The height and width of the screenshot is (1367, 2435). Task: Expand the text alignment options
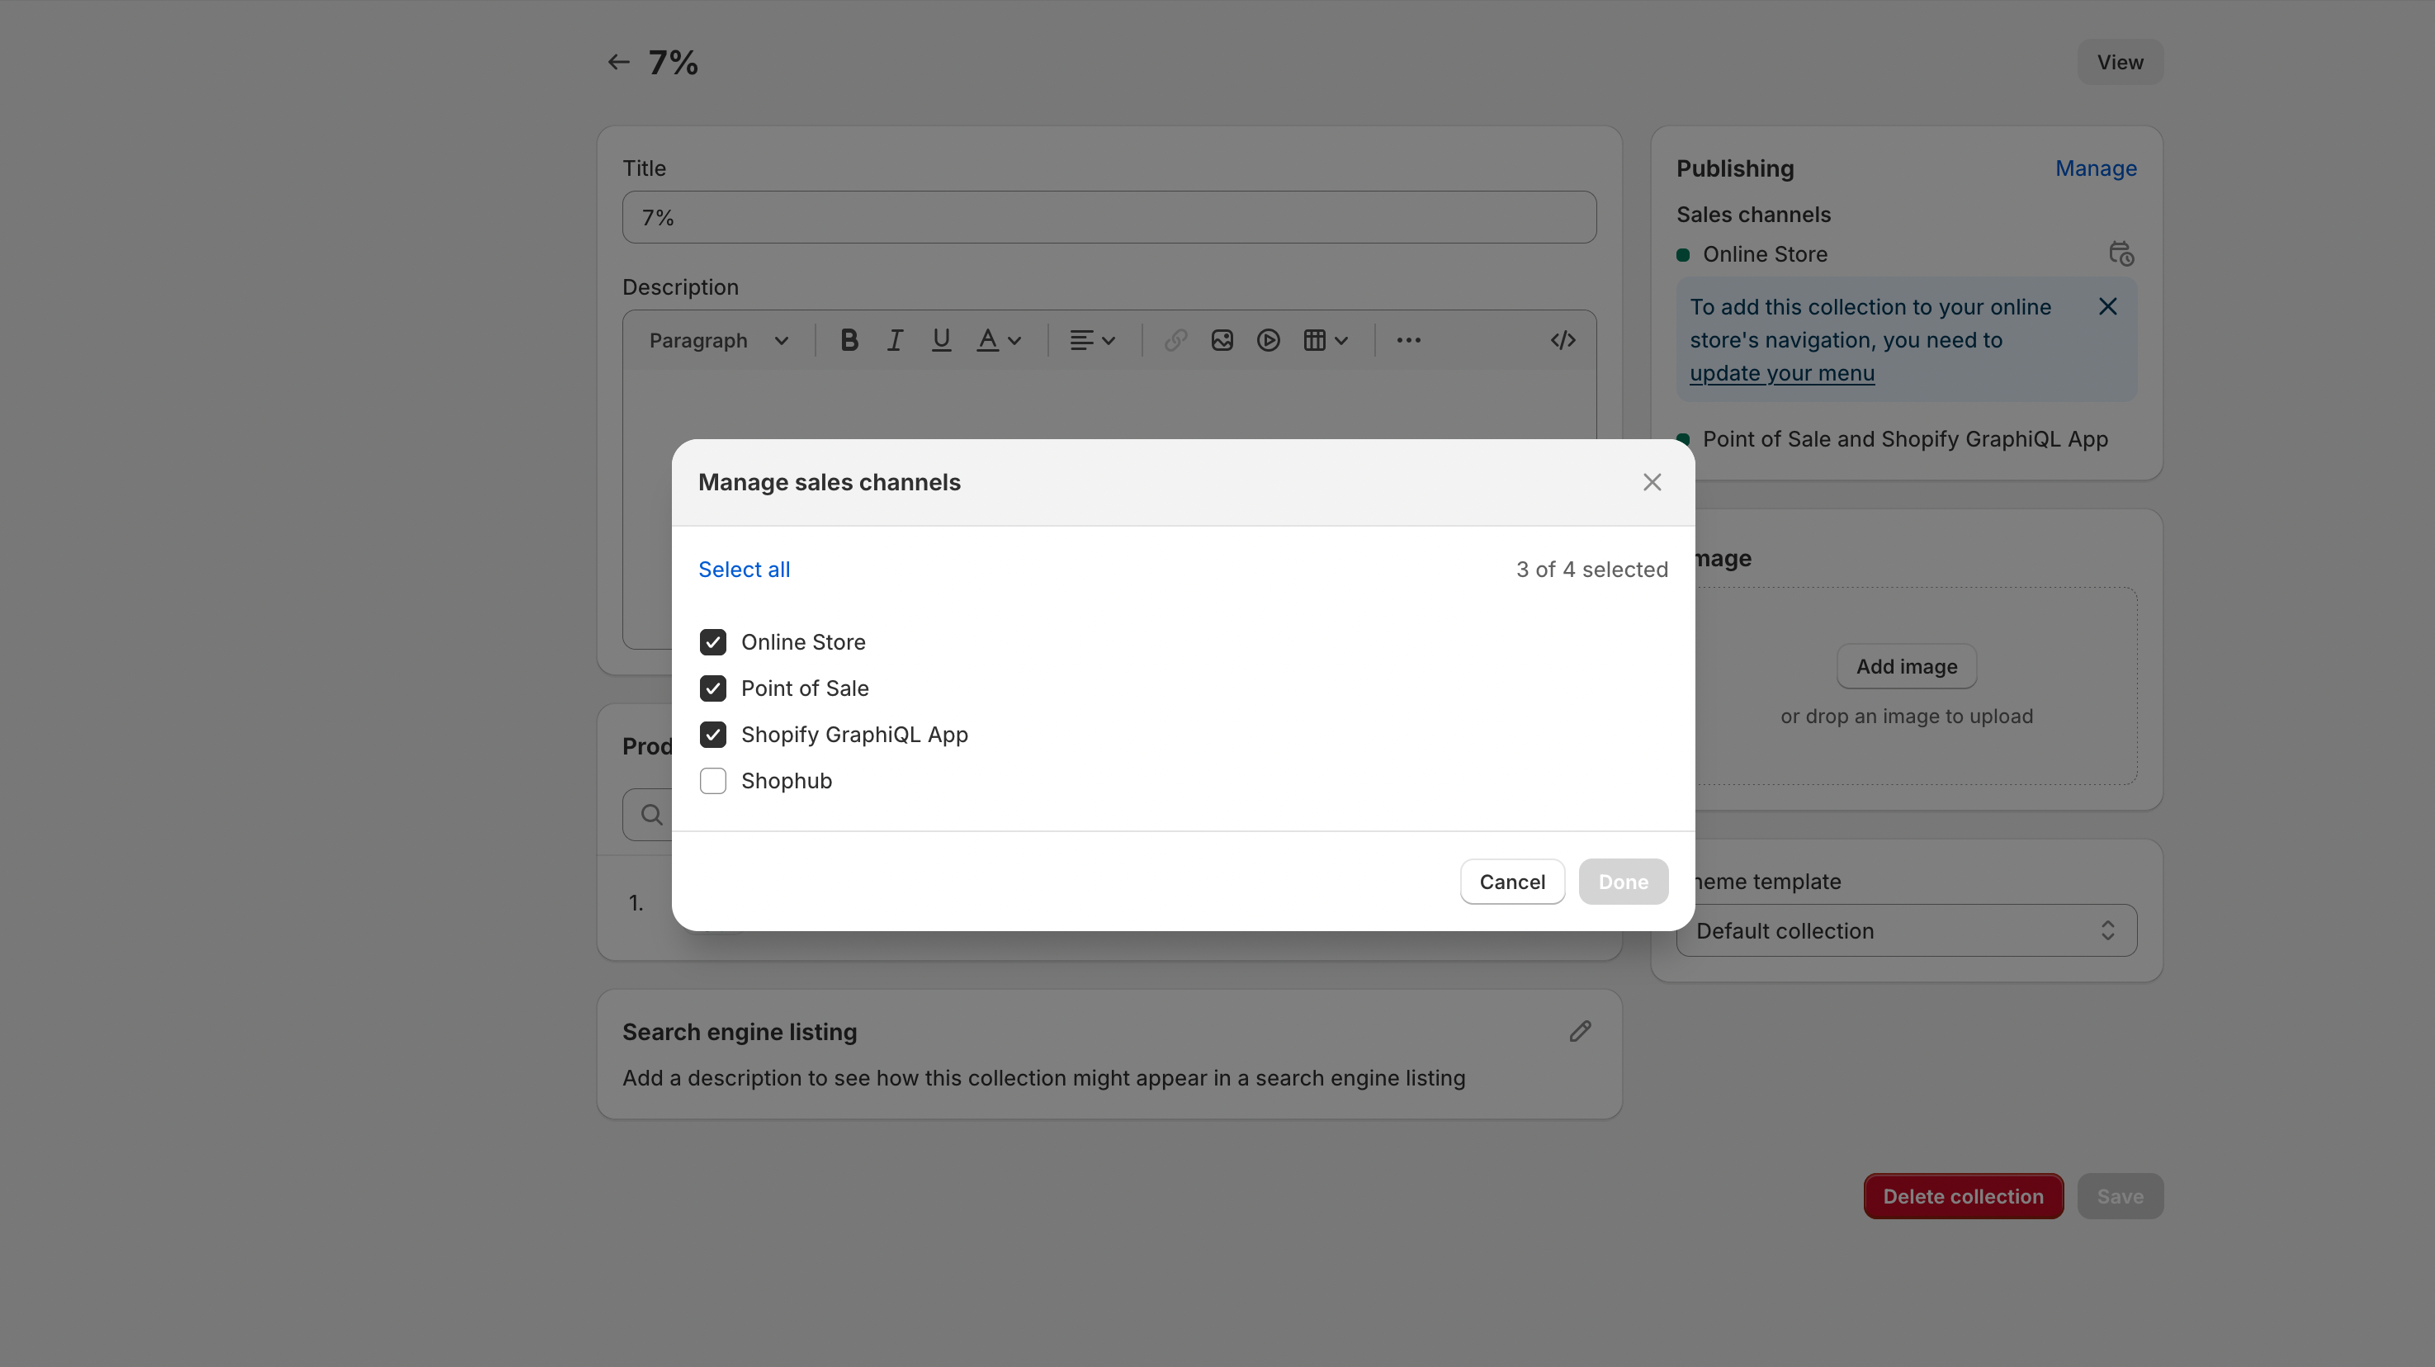point(1091,340)
